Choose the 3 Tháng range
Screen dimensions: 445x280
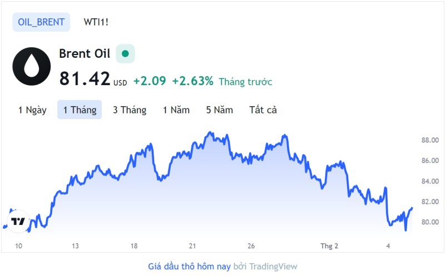pyautogui.click(x=130, y=110)
